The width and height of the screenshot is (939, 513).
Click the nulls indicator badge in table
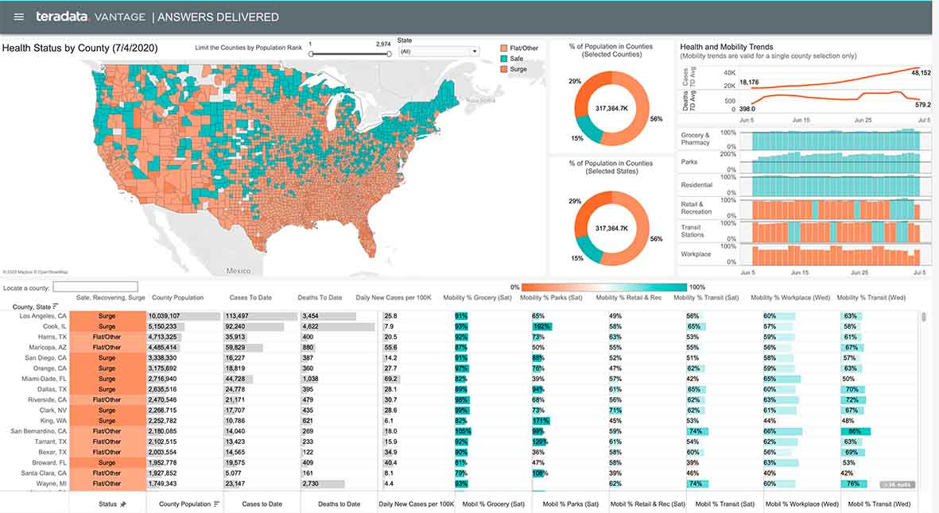[897, 484]
